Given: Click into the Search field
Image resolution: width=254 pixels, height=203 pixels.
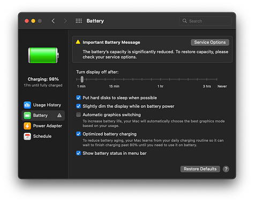Looking at the screenshot, I should pos(205,21).
